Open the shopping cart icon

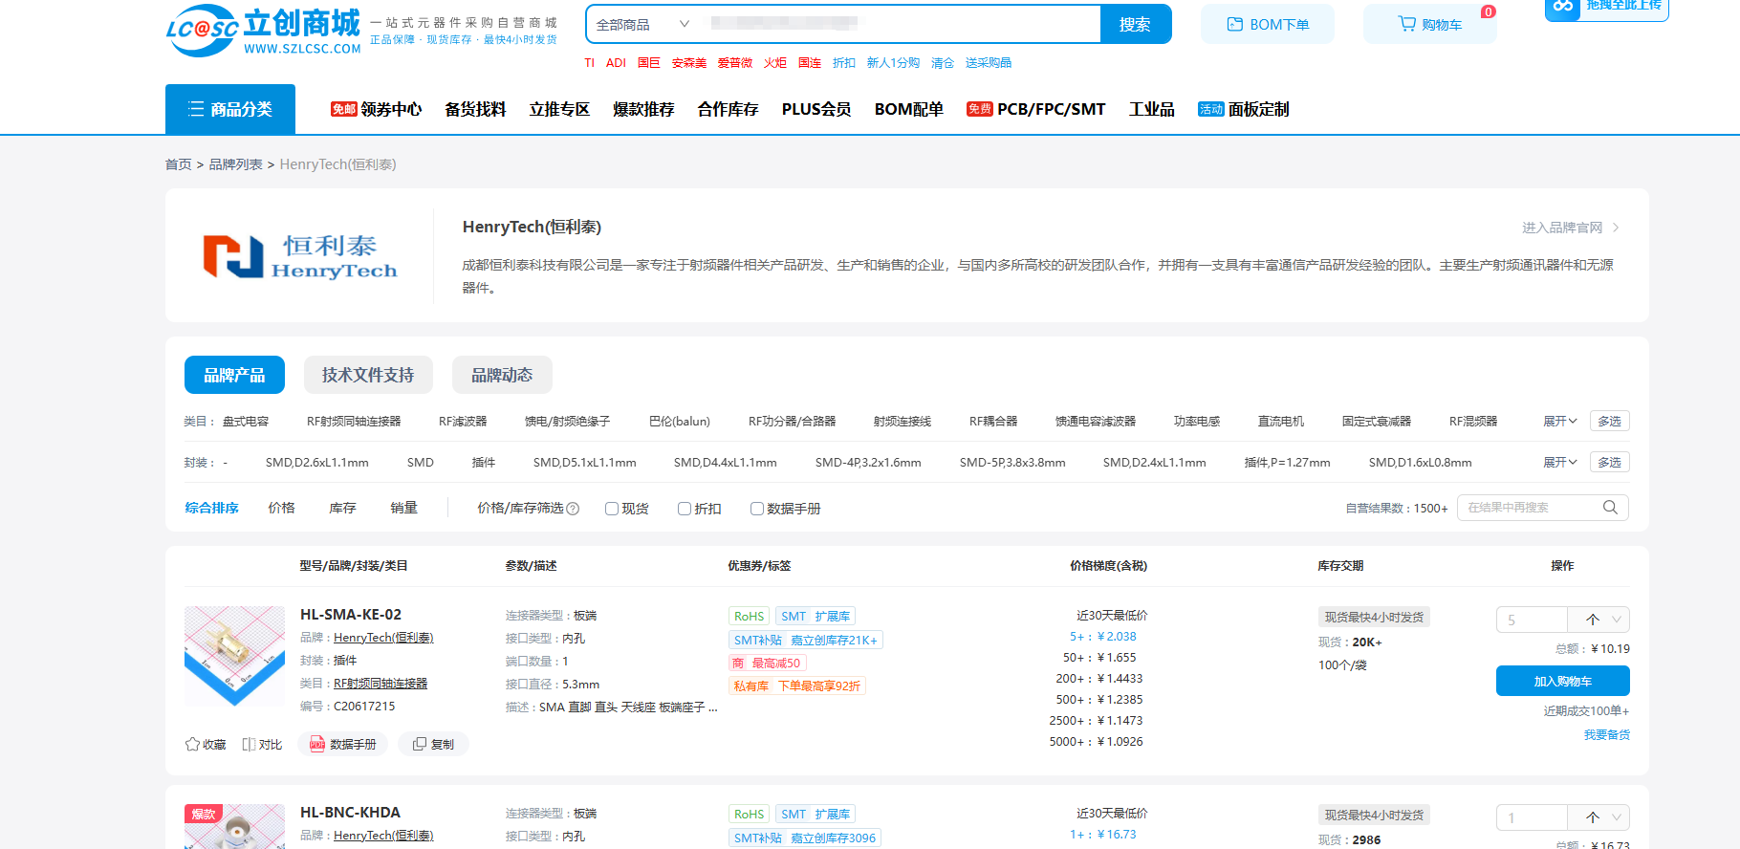point(1407,24)
